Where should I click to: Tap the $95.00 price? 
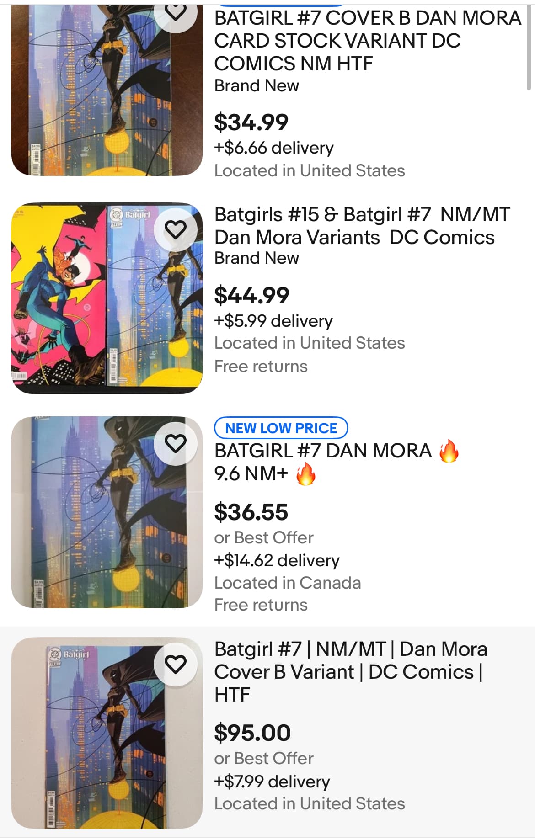[x=252, y=733]
